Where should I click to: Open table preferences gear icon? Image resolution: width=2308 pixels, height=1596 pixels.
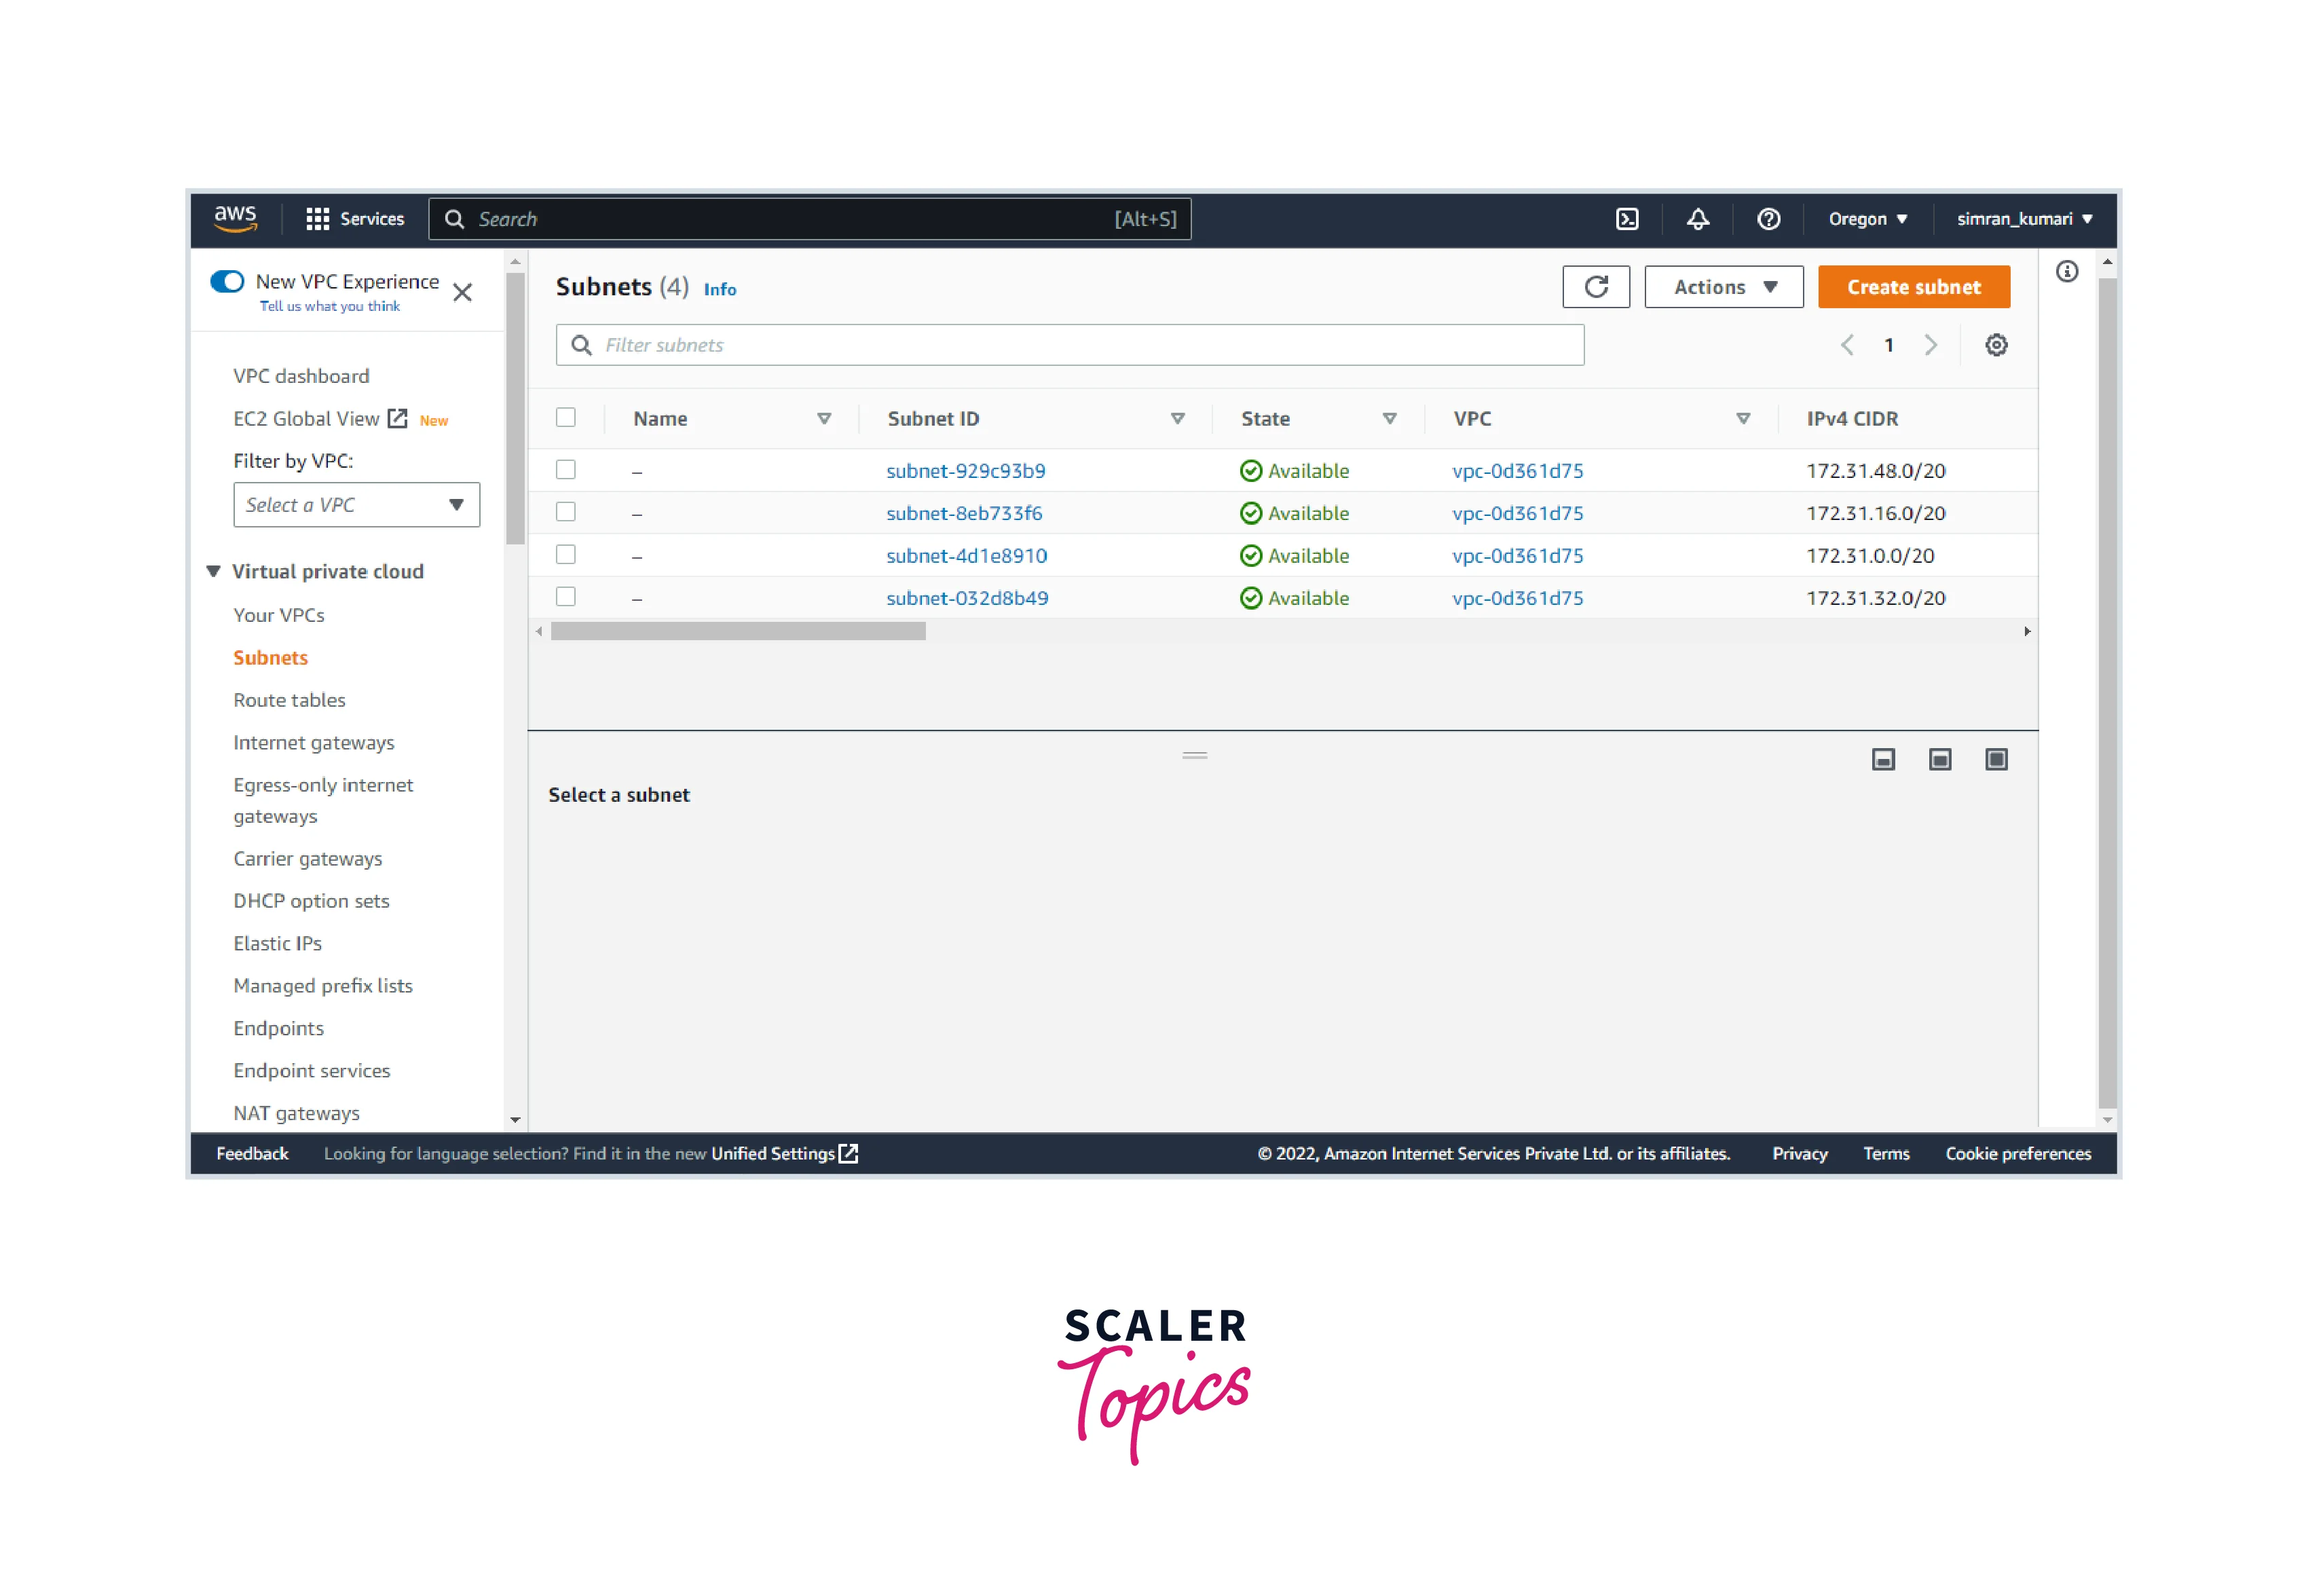(x=1996, y=345)
